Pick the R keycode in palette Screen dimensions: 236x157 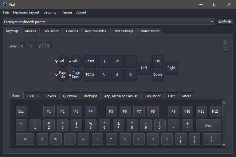[x=83, y=139]
